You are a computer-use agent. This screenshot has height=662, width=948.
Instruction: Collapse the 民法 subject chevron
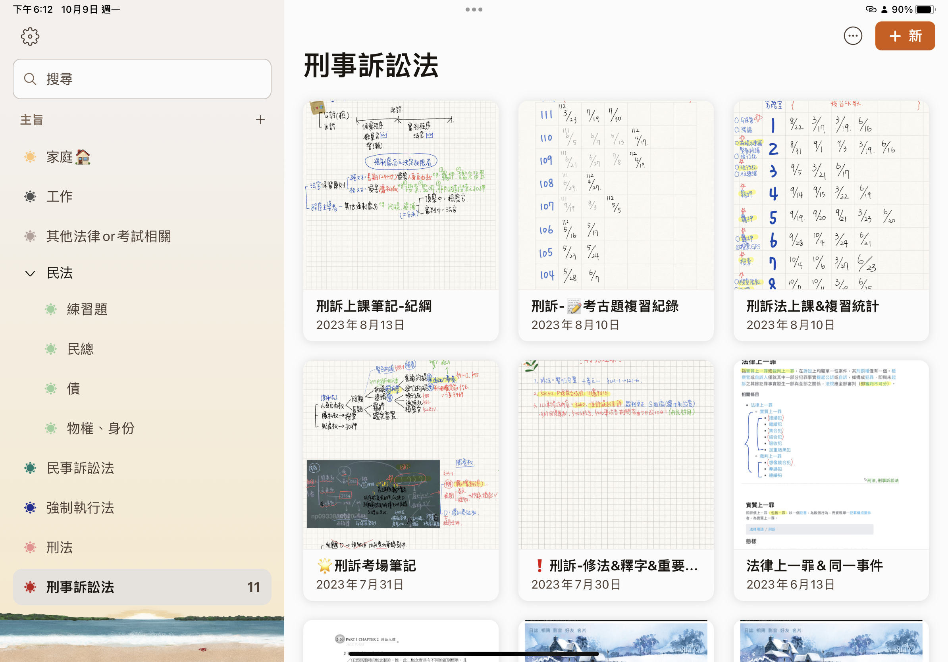pos(30,273)
